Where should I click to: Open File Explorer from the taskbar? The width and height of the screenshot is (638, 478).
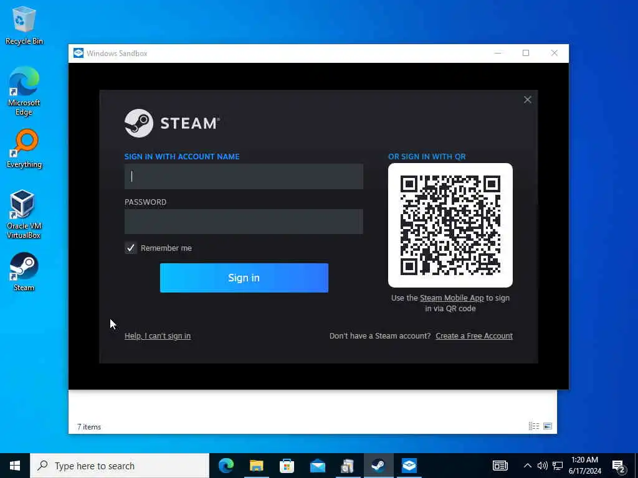256,466
